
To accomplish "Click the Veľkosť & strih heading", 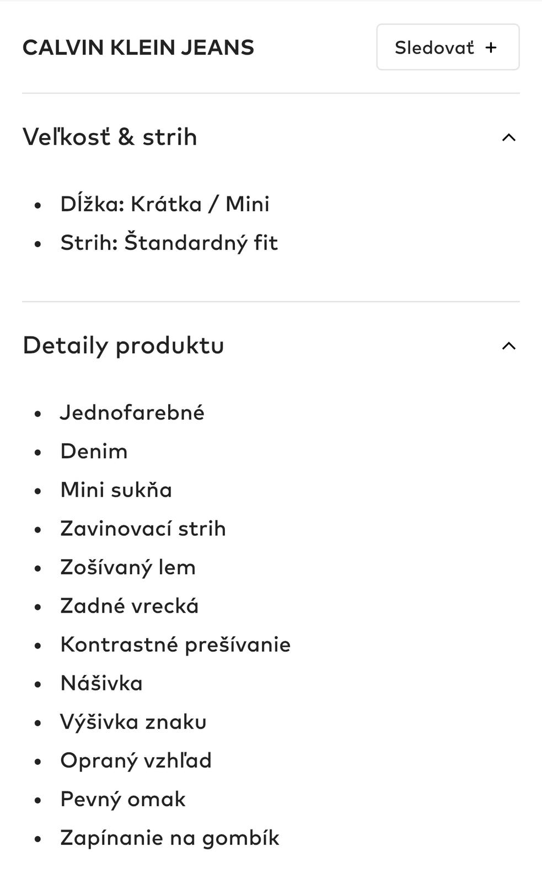I will point(110,137).
